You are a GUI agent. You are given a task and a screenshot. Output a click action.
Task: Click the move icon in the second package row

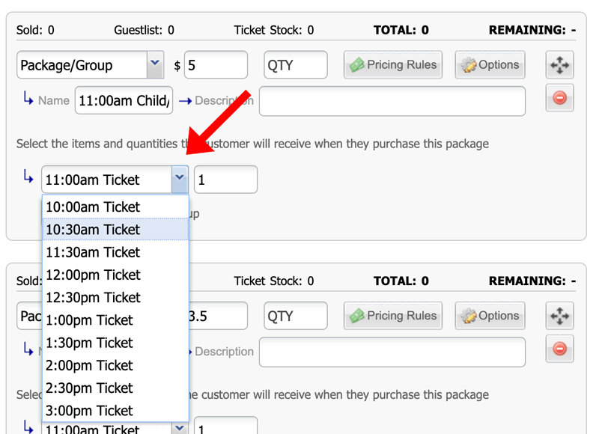(x=559, y=317)
